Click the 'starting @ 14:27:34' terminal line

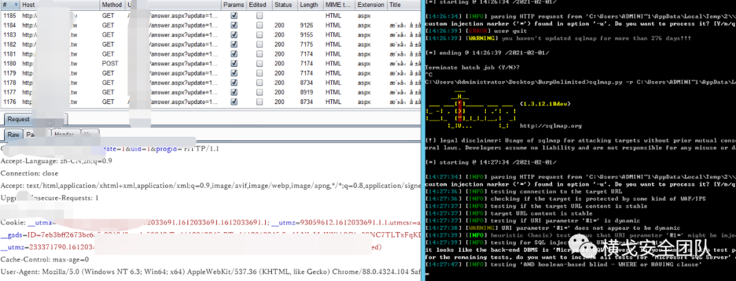click(491, 163)
